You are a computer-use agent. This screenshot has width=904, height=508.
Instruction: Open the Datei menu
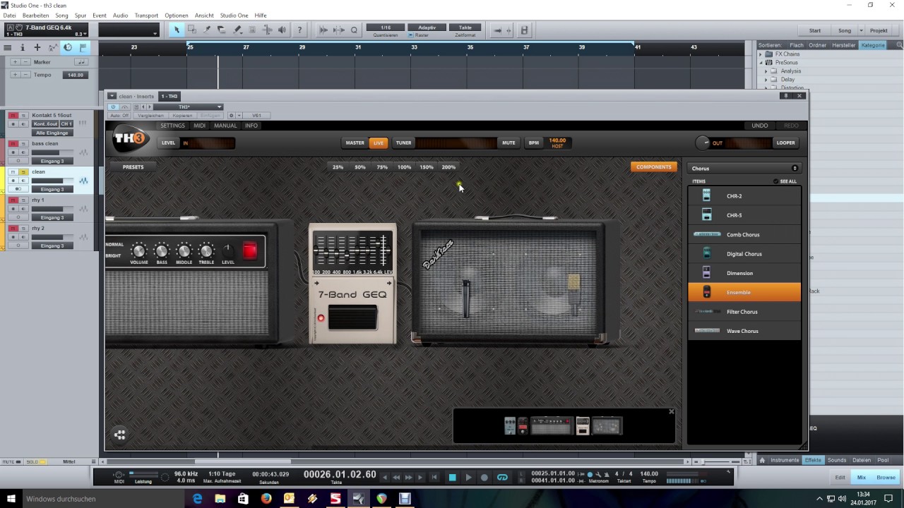click(x=9, y=15)
